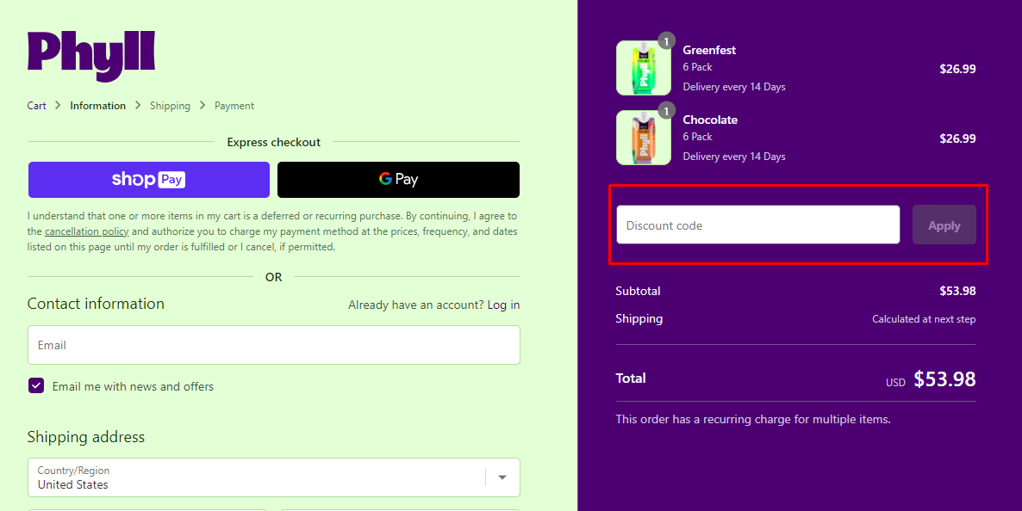Click the Chocolate quantity badge
Screen dimensions: 1022x511
[x=665, y=111]
